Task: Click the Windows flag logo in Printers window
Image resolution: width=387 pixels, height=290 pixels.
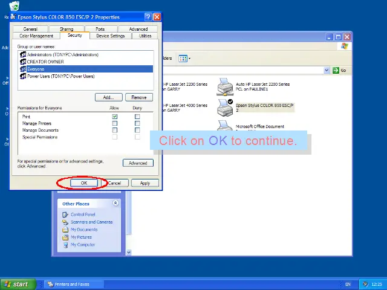Action: coord(345,46)
